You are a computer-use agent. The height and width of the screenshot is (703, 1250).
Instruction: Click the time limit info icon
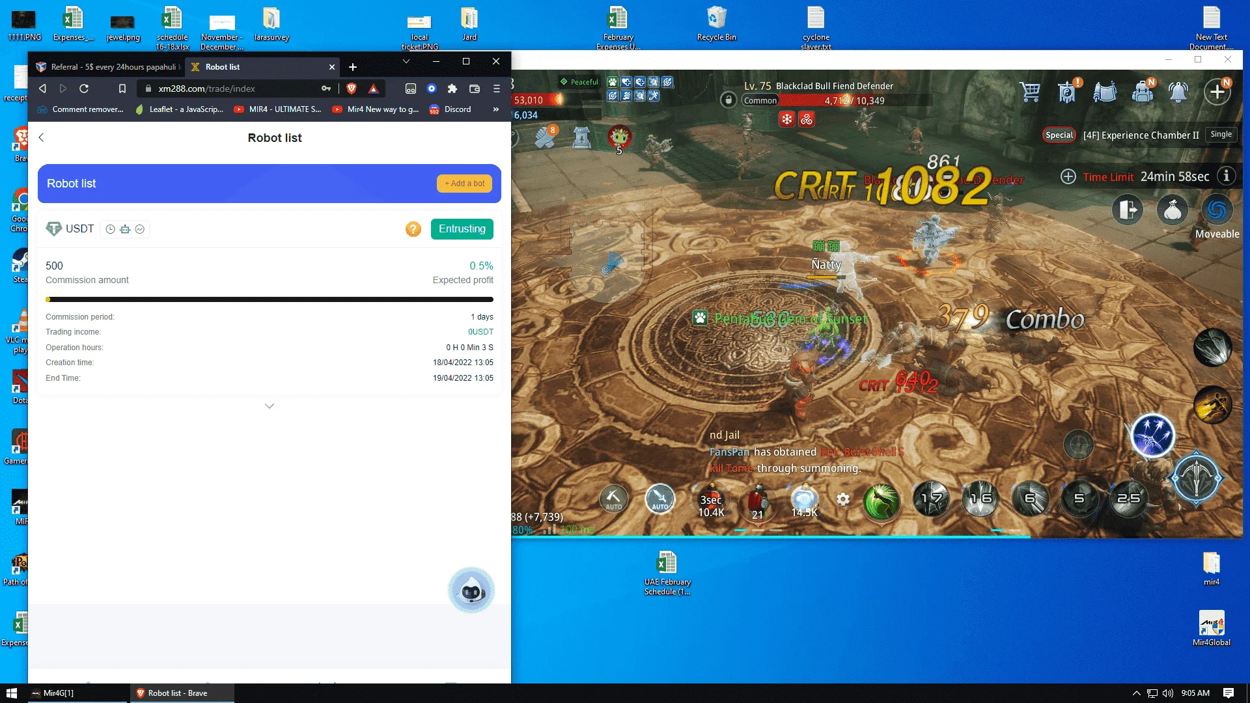1227,176
